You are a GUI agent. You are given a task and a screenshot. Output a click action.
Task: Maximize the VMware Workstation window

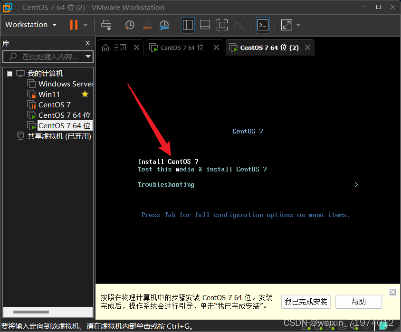coord(379,7)
